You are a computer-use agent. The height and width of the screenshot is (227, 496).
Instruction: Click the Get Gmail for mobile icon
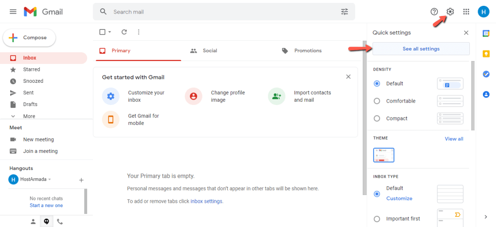tap(110, 120)
